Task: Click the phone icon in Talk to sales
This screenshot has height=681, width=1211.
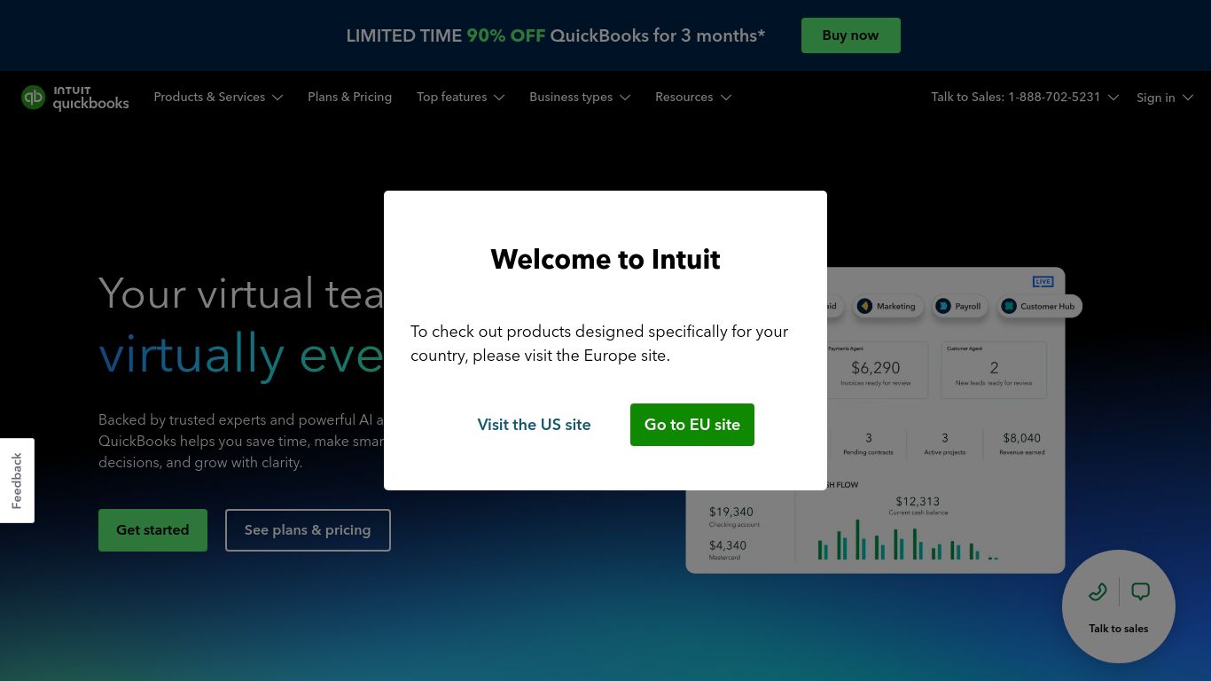Action: coord(1098,591)
